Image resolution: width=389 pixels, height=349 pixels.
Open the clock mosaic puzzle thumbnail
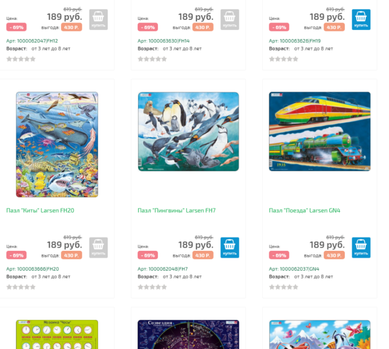point(57,334)
